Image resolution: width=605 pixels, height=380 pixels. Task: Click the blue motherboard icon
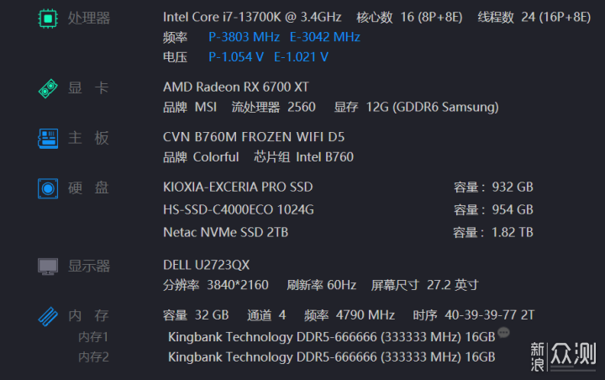(48, 139)
